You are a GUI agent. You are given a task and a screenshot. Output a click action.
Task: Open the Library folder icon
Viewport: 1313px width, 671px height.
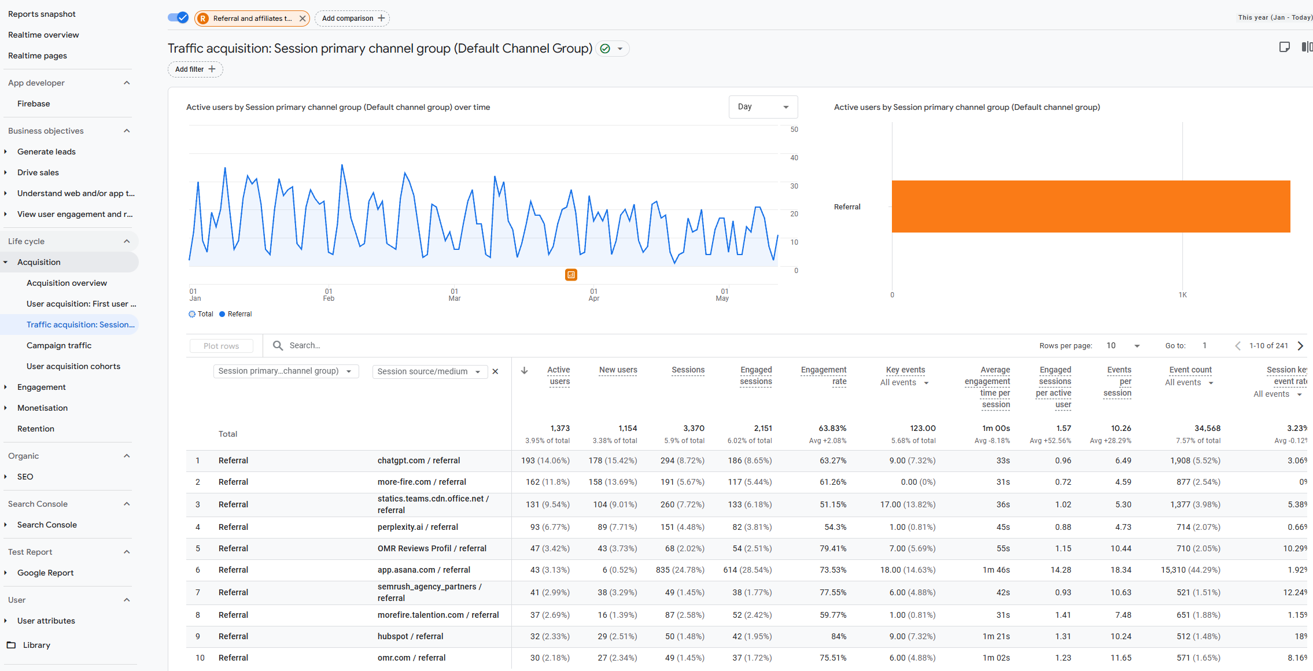point(11,645)
